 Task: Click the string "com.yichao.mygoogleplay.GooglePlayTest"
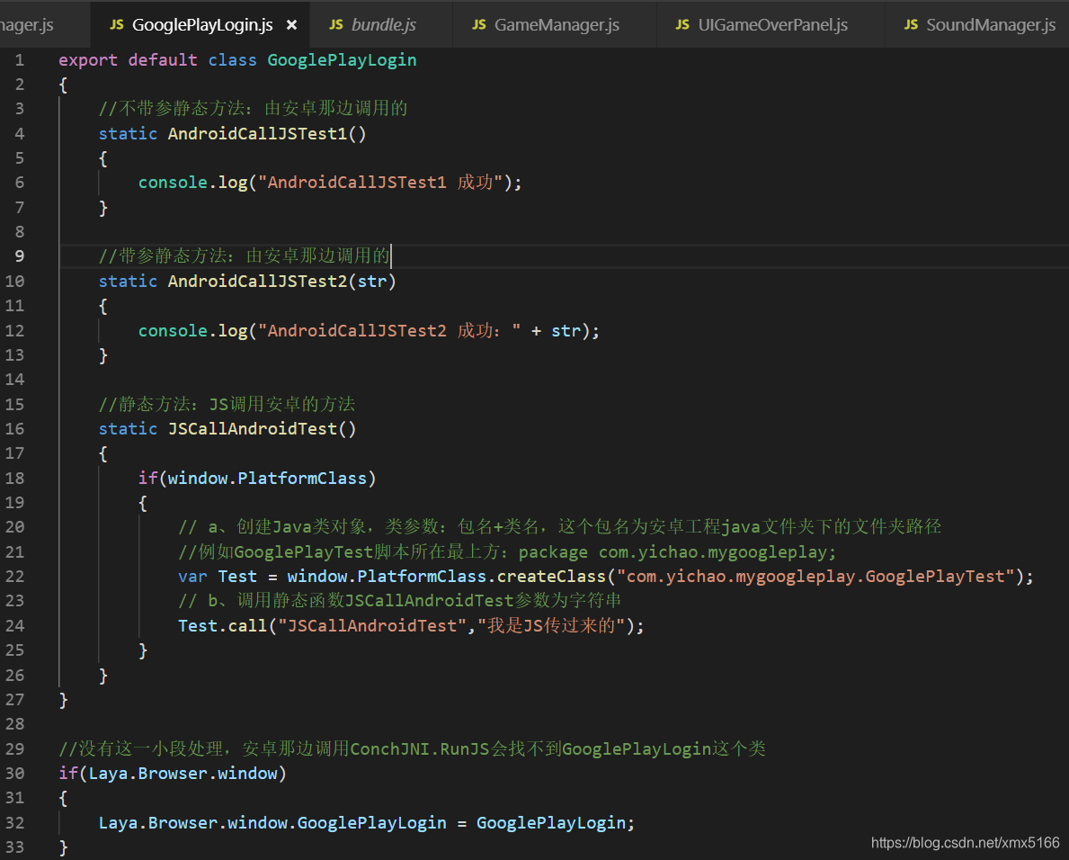click(x=816, y=577)
